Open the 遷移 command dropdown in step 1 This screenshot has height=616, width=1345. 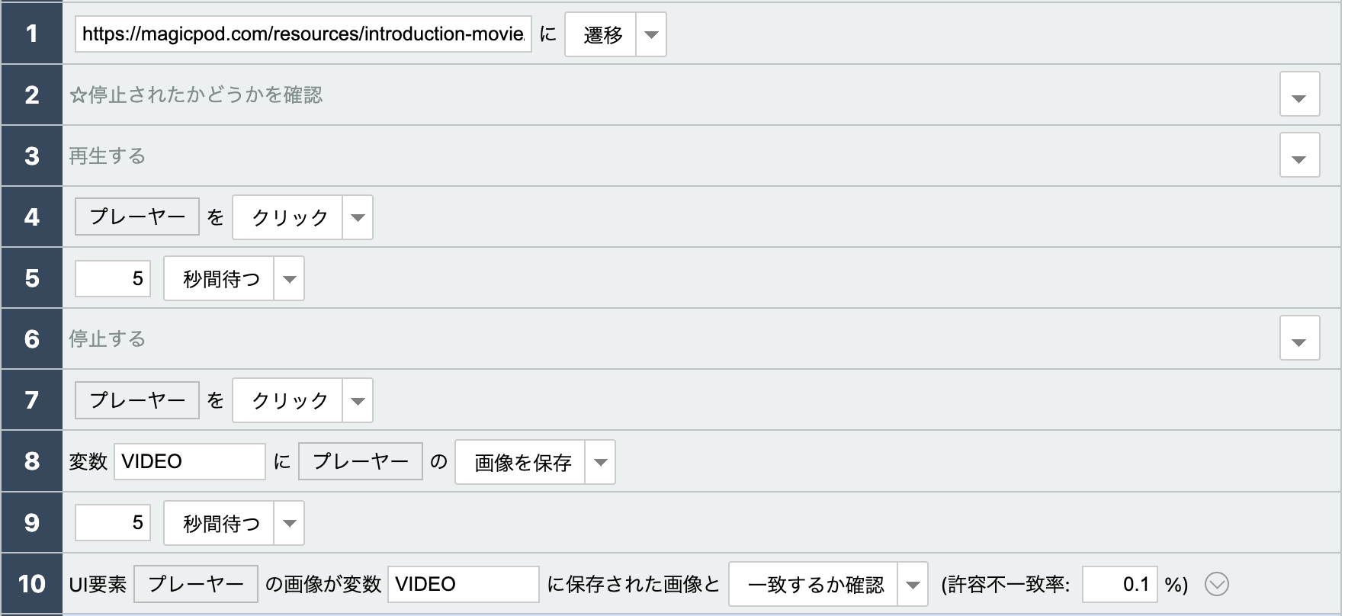click(x=651, y=34)
